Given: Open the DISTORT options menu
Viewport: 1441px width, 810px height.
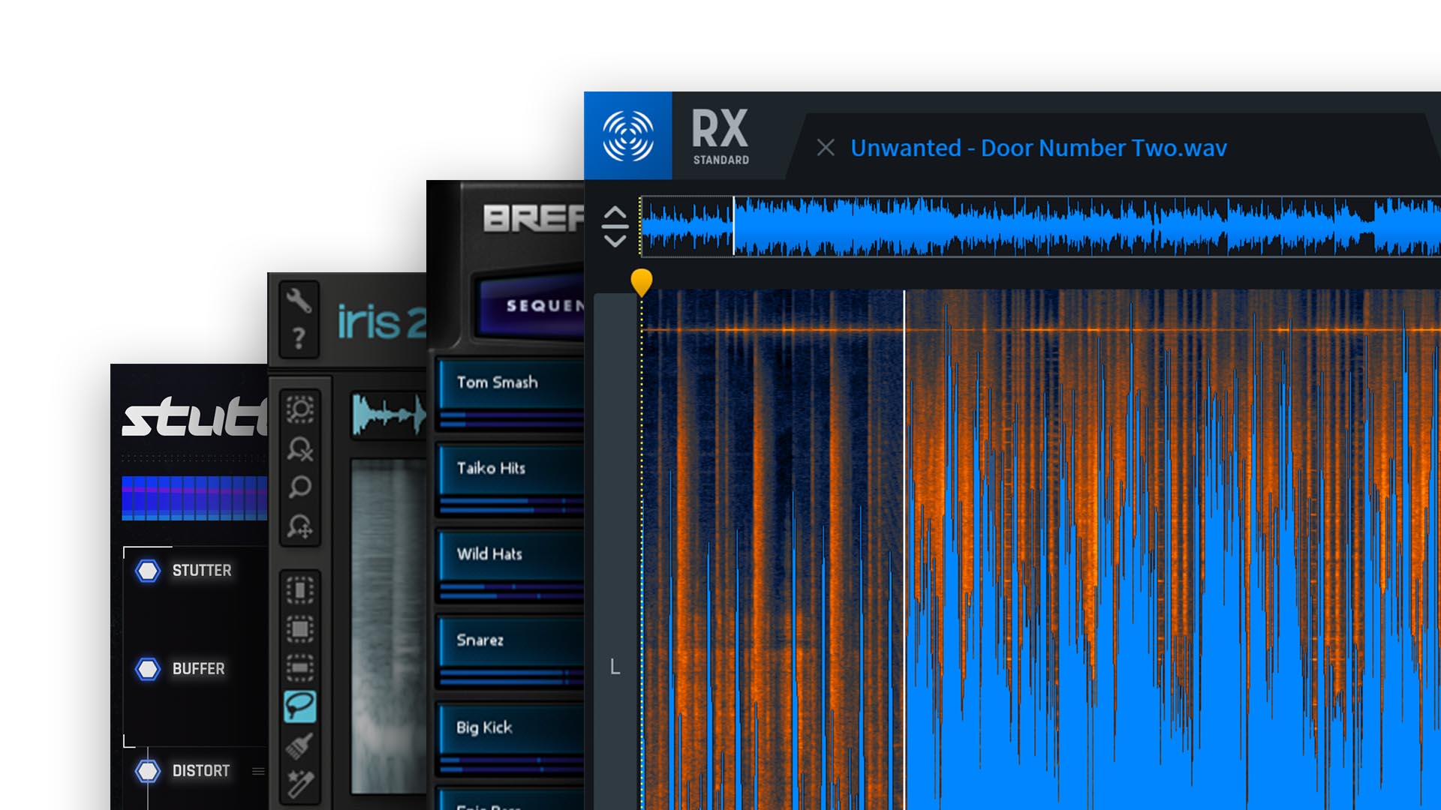Looking at the screenshot, I should pos(258,770).
